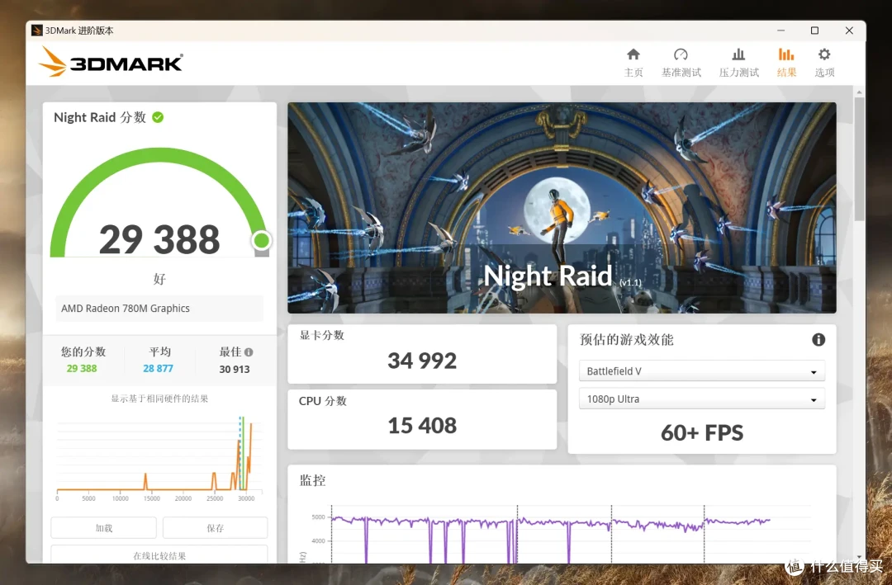Open the 主页 home page

[x=633, y=63]
